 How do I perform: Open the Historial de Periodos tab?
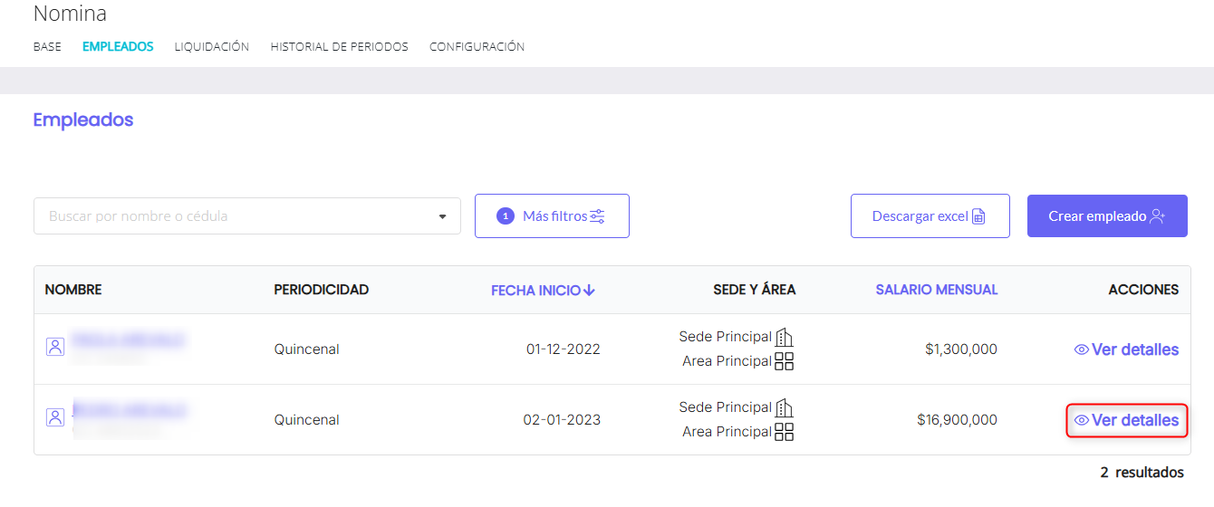coord(340,46)
